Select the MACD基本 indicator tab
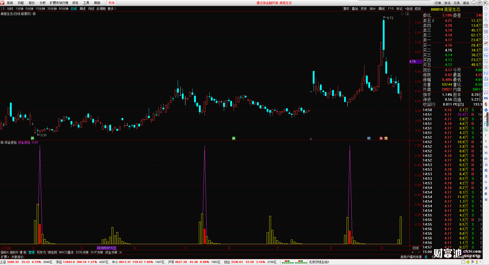The height and width of the screenshot is (265, 489). tap(66, 252)
